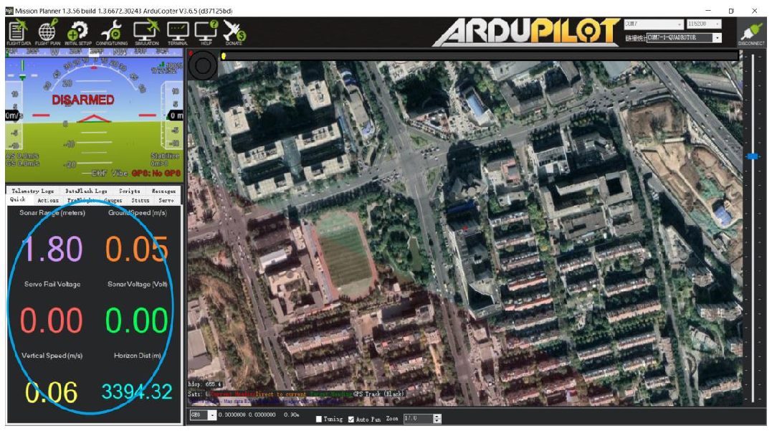Click the Stabilize flight mode text
The height and width of the screenshot is (431, 772).
(166, 156)
